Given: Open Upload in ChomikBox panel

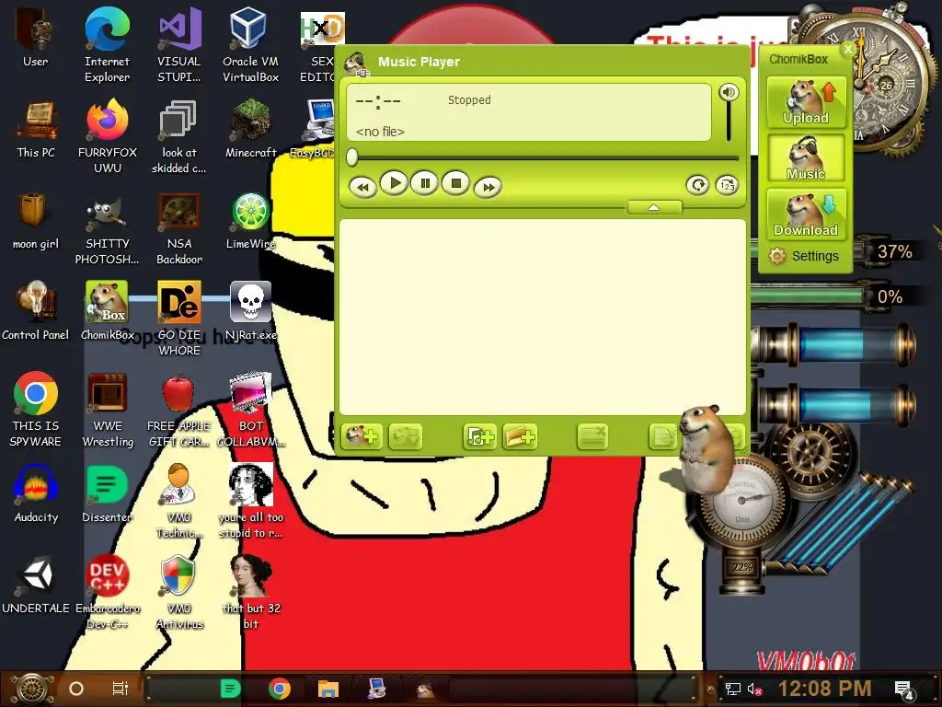Looking at the screenshot, I should (x=806, y=102).
